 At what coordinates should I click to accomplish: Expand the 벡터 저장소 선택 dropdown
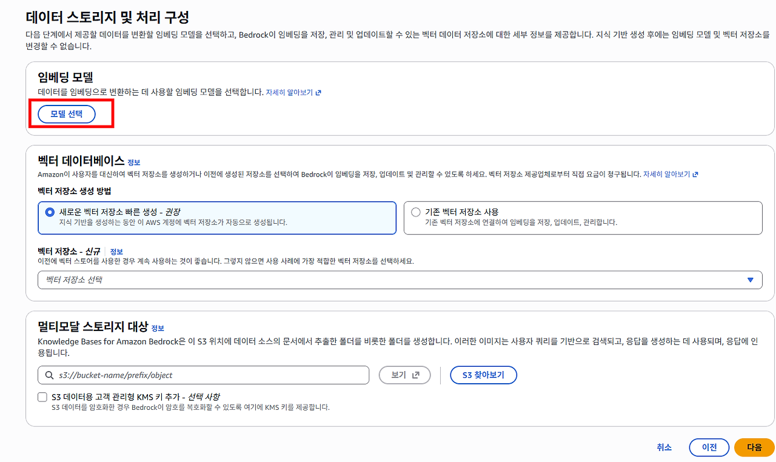coord(400,280)
